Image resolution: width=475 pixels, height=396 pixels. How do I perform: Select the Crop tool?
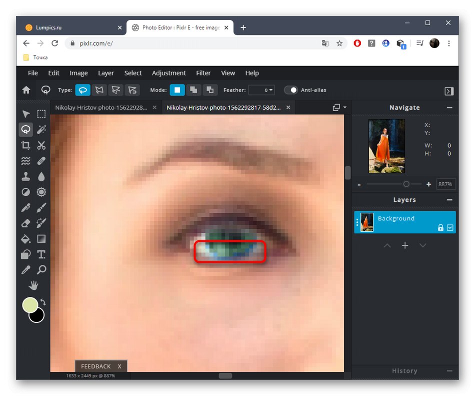(26, 145)
